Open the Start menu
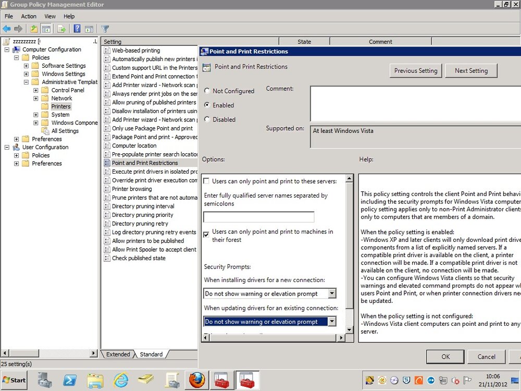 click(14, 380)
